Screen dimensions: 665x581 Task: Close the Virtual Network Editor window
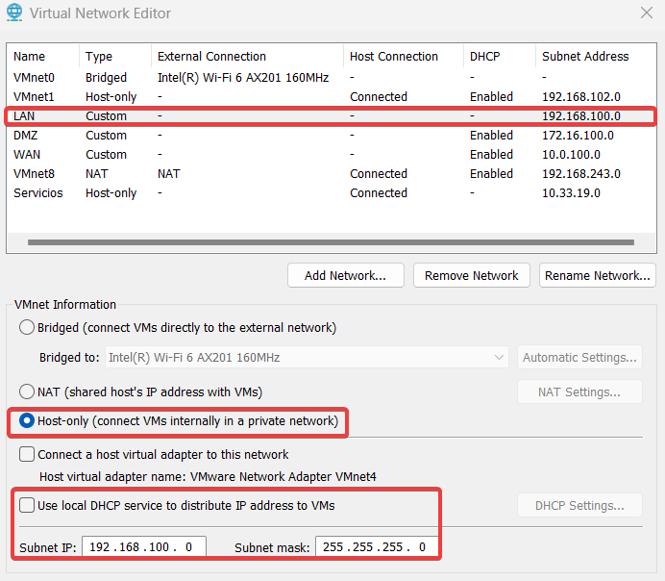[x=646, y=13]
